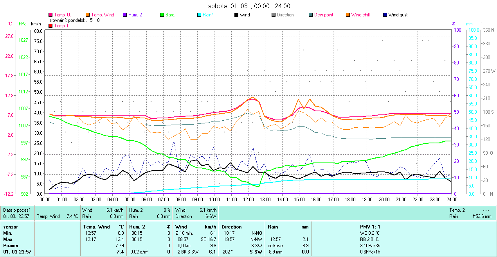Image resolution: width=497 pixels, height=257 pixels.
Task: Click the red Temp. I. legend swatch
Action: [x=50, y=26]
